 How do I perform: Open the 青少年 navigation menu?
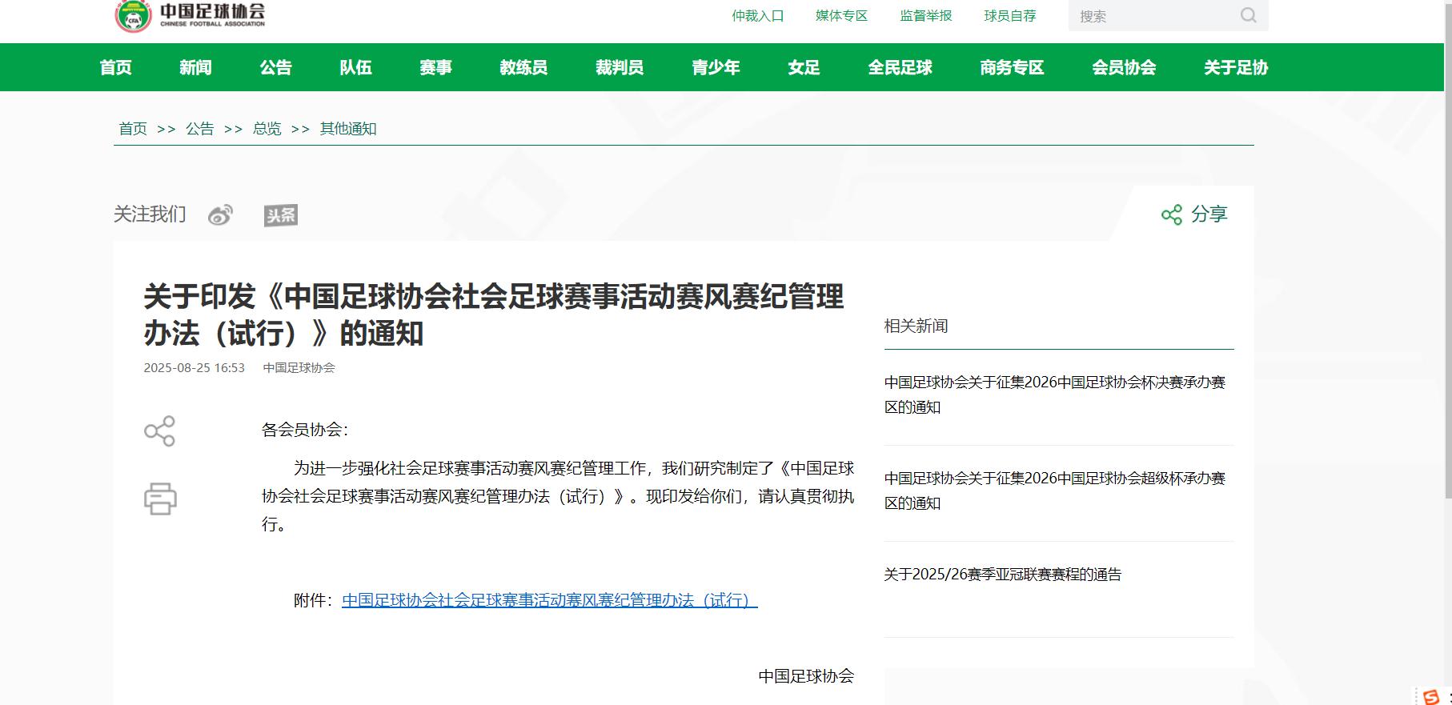(x=716, y=67)
